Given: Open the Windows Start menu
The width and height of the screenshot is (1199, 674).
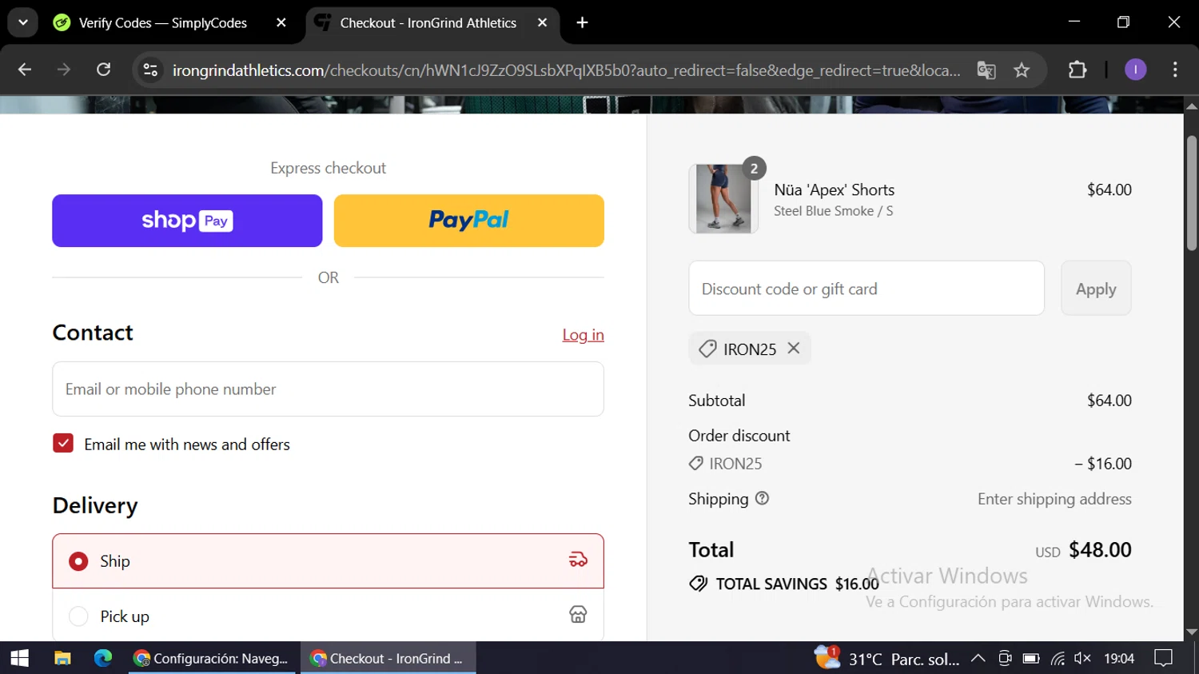Looking at the screenshot, I should 20,658.
